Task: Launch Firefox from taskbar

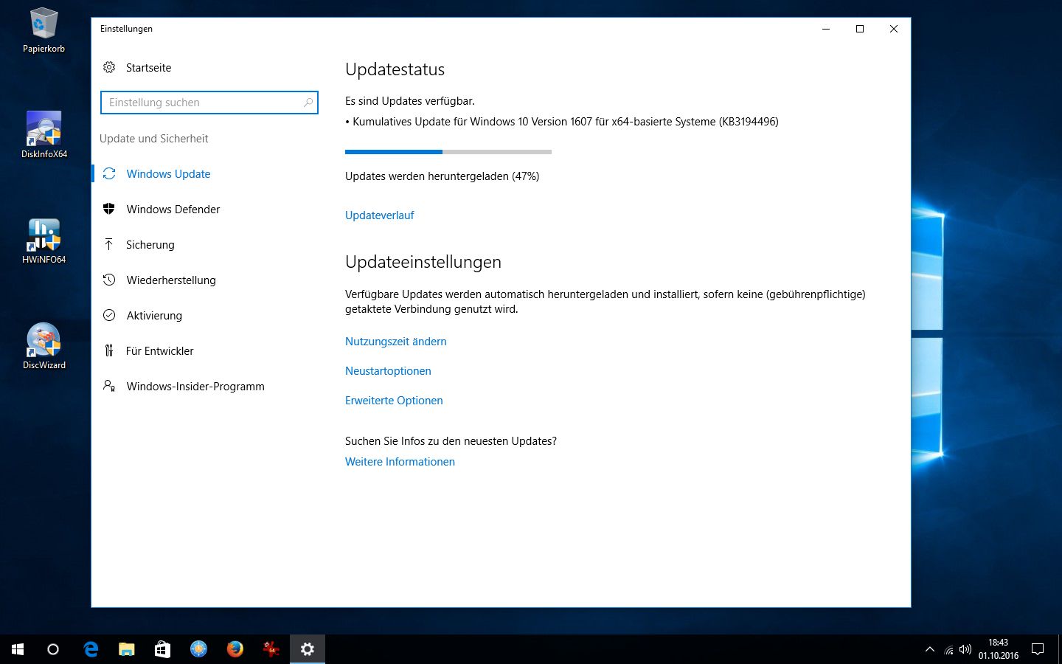Action: pos(235,649)
